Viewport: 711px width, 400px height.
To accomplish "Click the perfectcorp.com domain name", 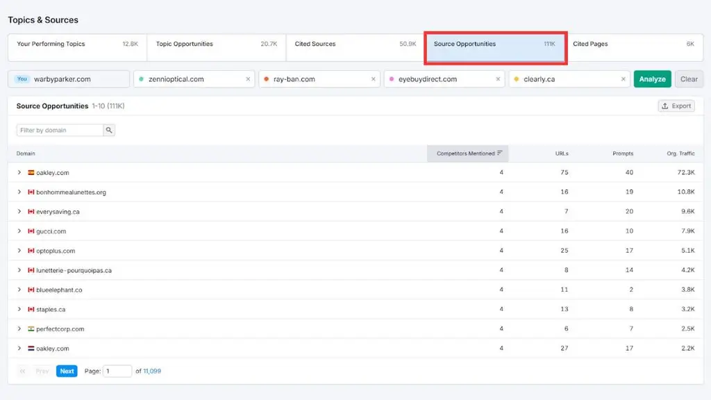I will point(60,328).
